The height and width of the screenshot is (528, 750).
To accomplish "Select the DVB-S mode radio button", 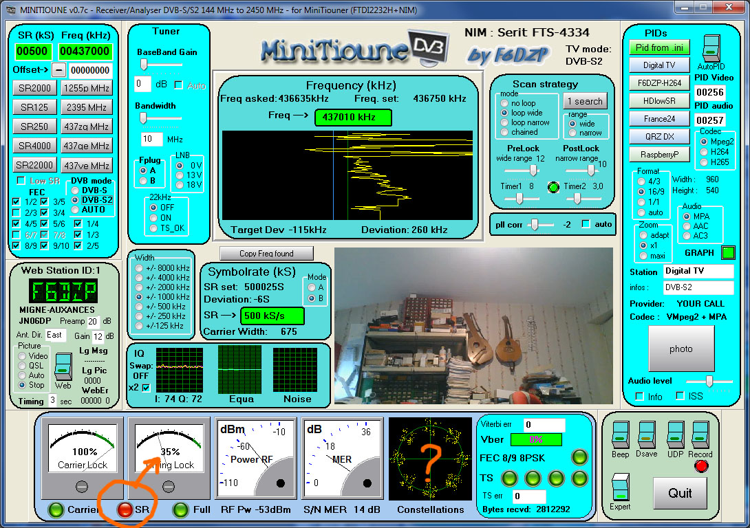I will [x=75, y=190].
